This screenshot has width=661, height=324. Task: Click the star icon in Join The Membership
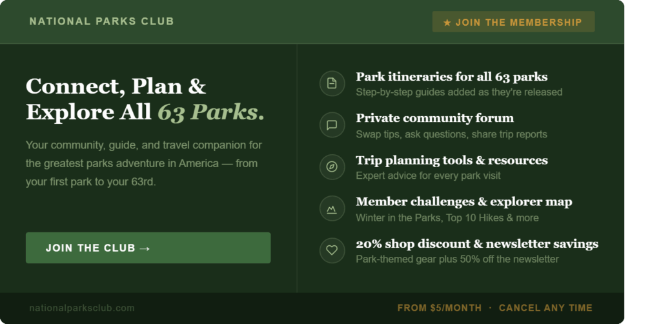[447, 23]
